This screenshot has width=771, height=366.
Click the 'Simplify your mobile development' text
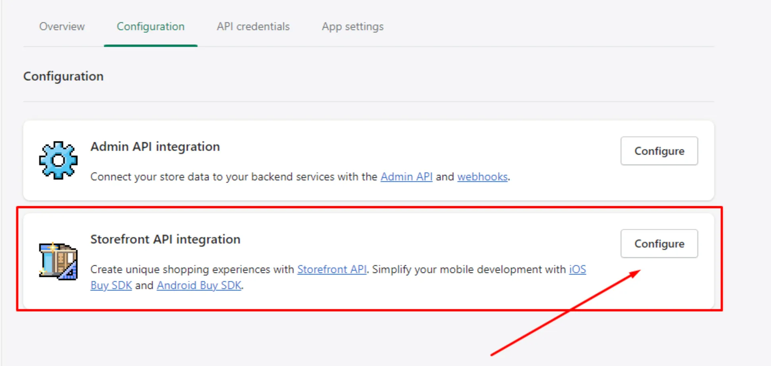(x=469, y=269)
